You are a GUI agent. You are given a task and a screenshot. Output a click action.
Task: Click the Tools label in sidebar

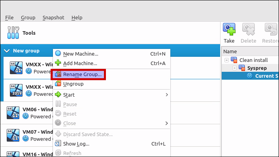pyautogui.click(x=29, y=33)
